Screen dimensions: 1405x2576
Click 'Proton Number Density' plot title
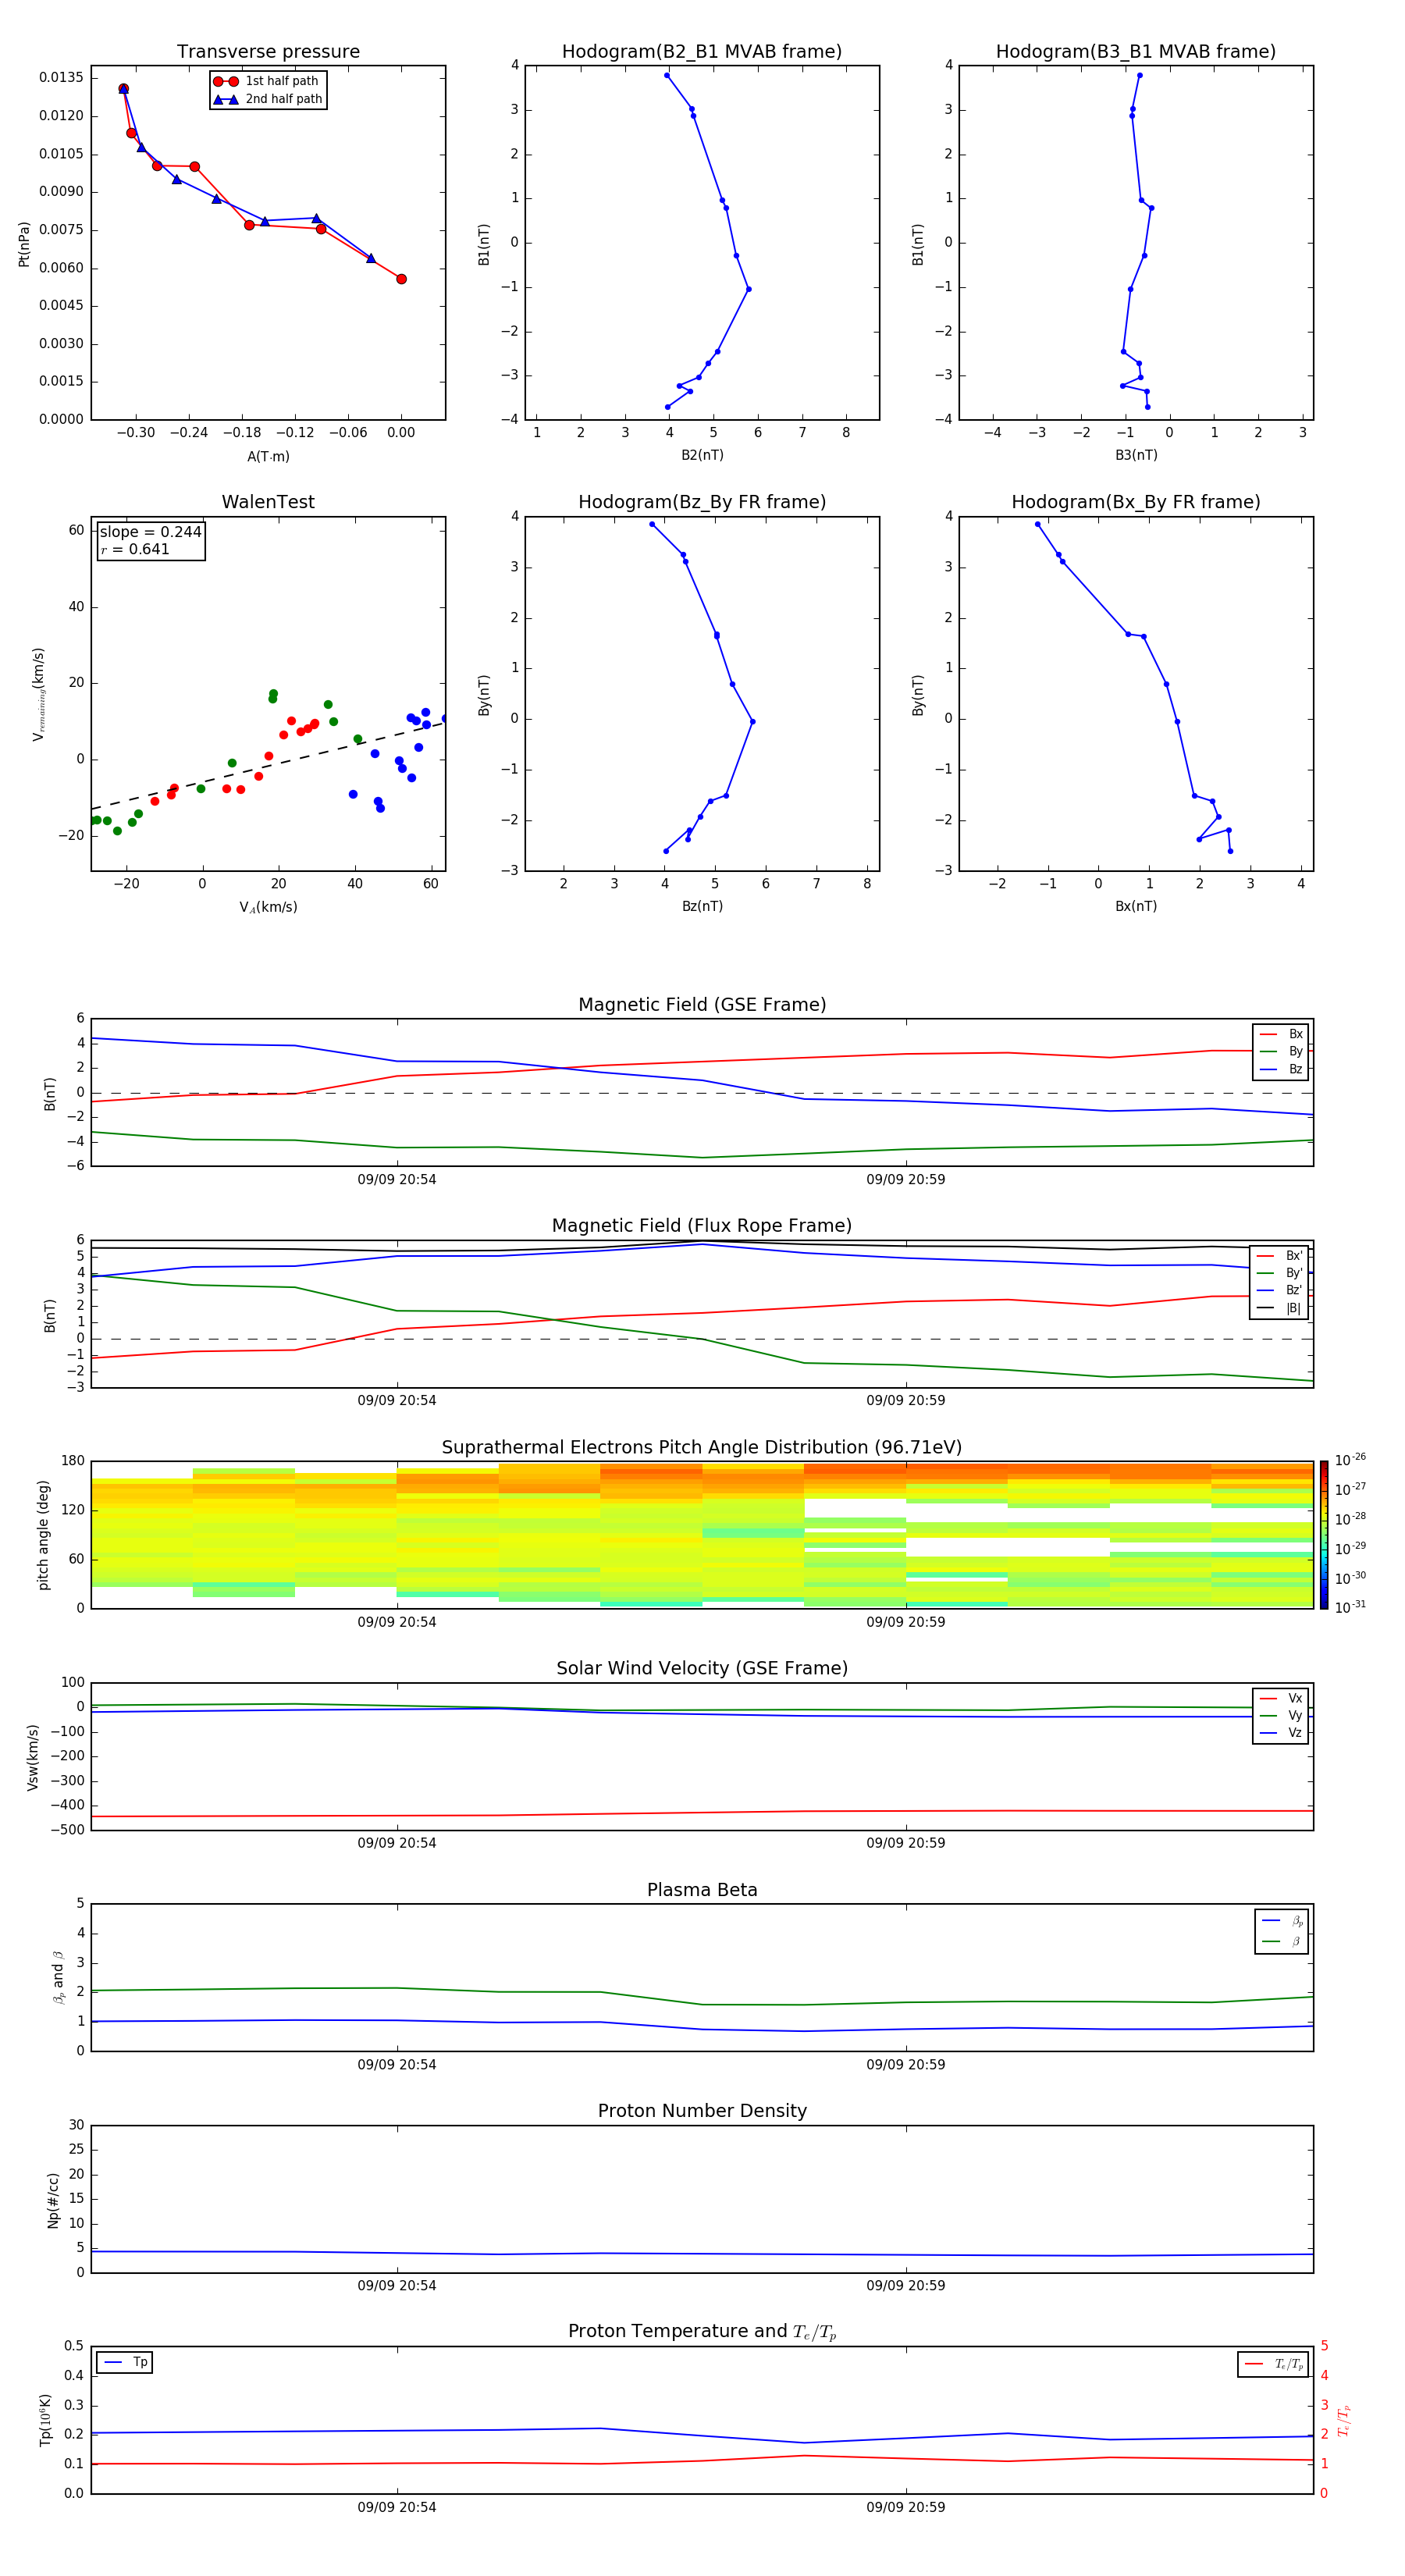[702, 2111]
